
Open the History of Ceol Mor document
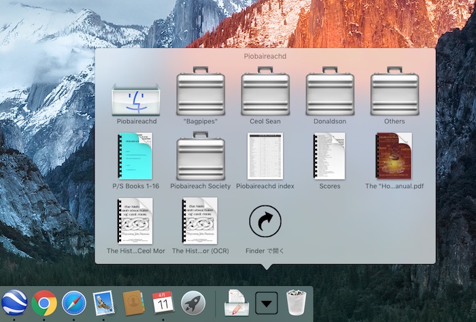(x=136, y=221)
